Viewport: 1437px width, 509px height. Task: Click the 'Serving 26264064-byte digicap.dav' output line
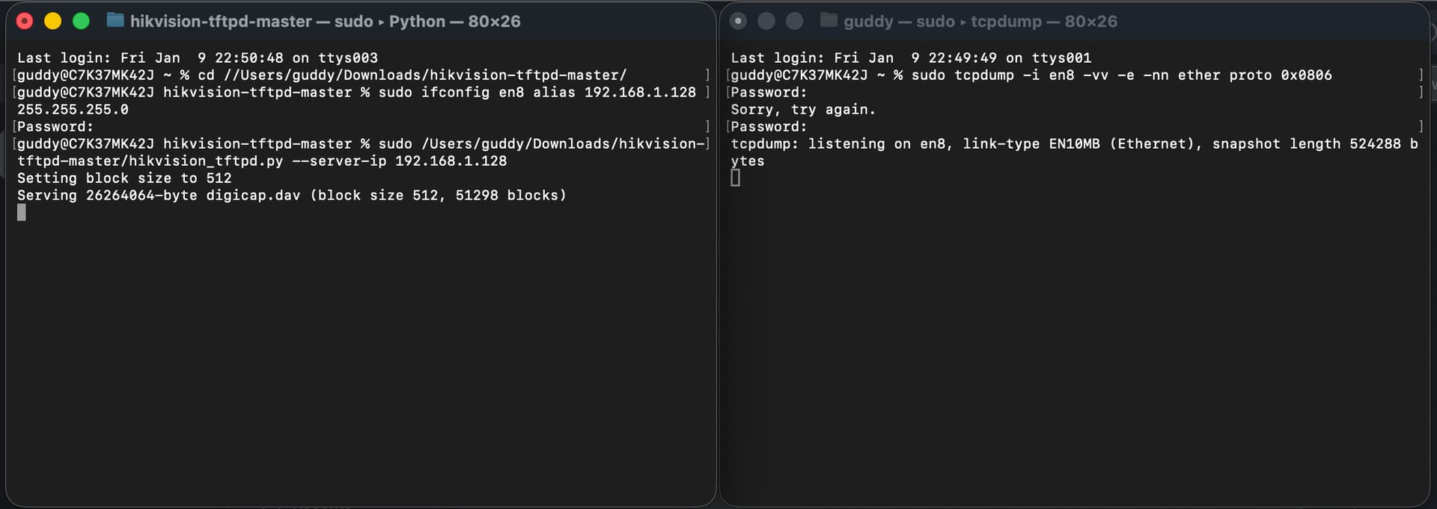[x=292, y=195]
